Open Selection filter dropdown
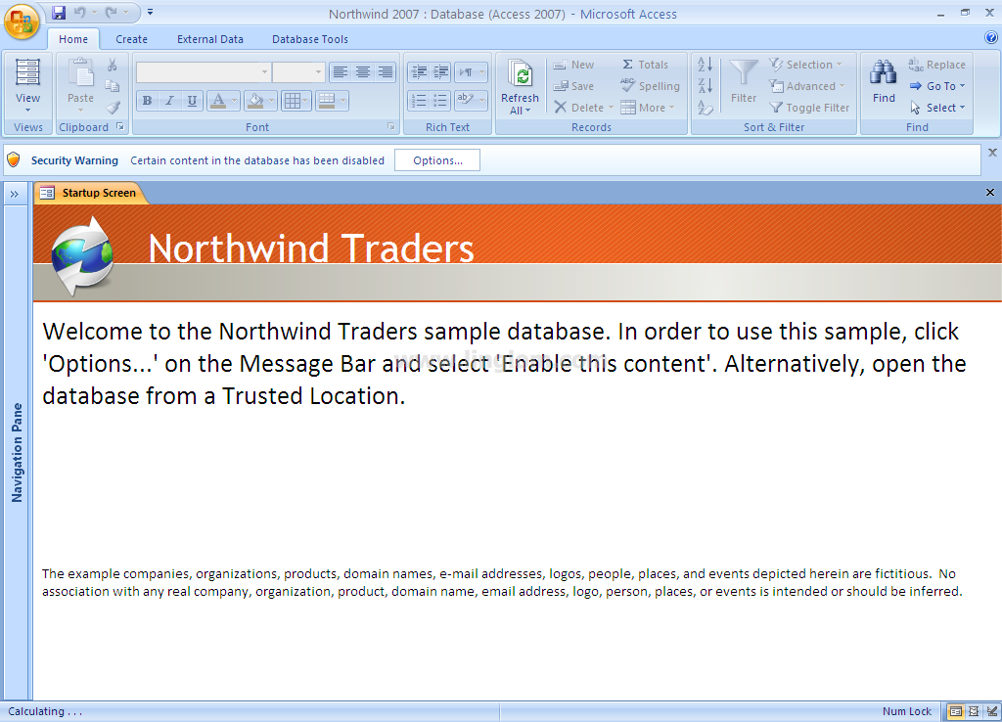This screenshot has width=1002, height=722. point(806,65)
